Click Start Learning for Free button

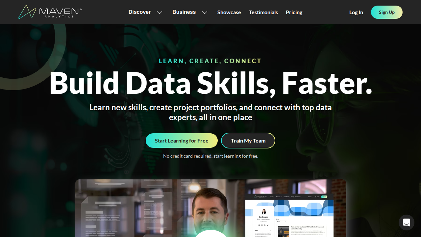182,141
